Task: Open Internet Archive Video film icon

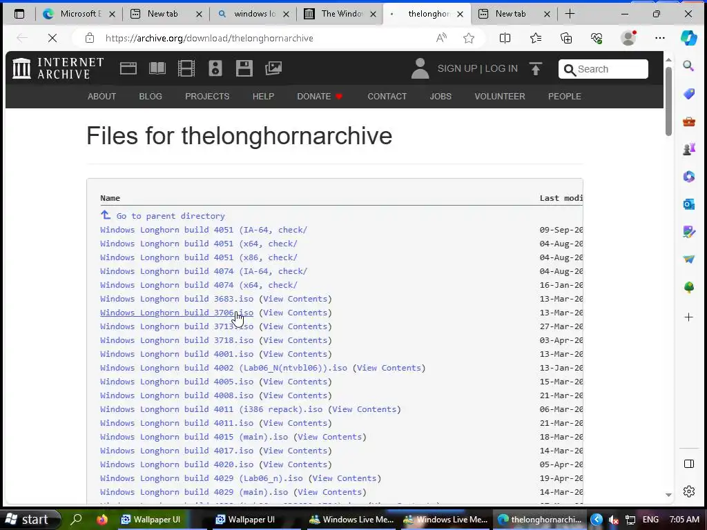Action: [x=186, y=68]
